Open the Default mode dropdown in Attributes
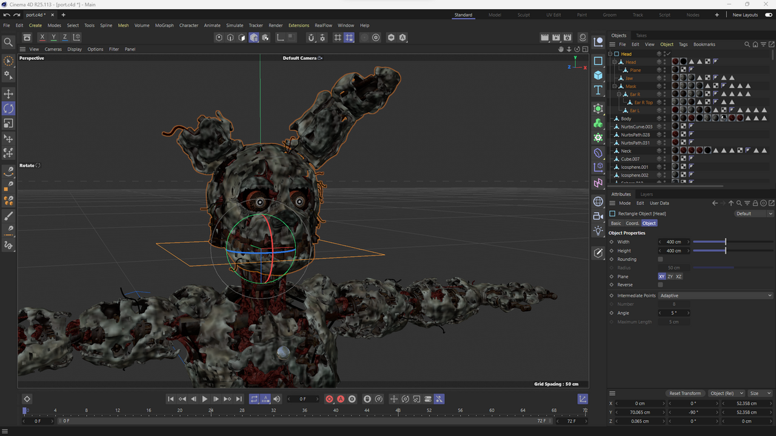This screenshot has height=436, width=776. tap(754, 214)
